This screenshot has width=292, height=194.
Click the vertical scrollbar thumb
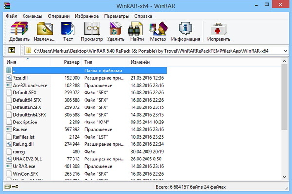pyautogui.click(x=284, y=97)
